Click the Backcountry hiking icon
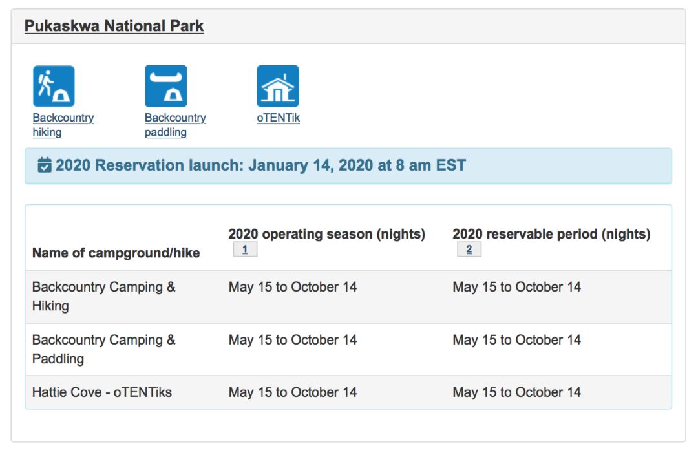This screenshot has height=457, width=698. [x=54, y=86]
